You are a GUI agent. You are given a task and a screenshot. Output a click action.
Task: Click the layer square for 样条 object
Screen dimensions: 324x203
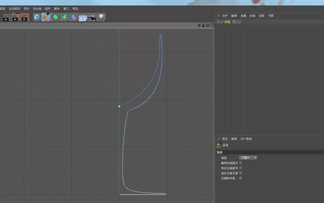[234, 22]
